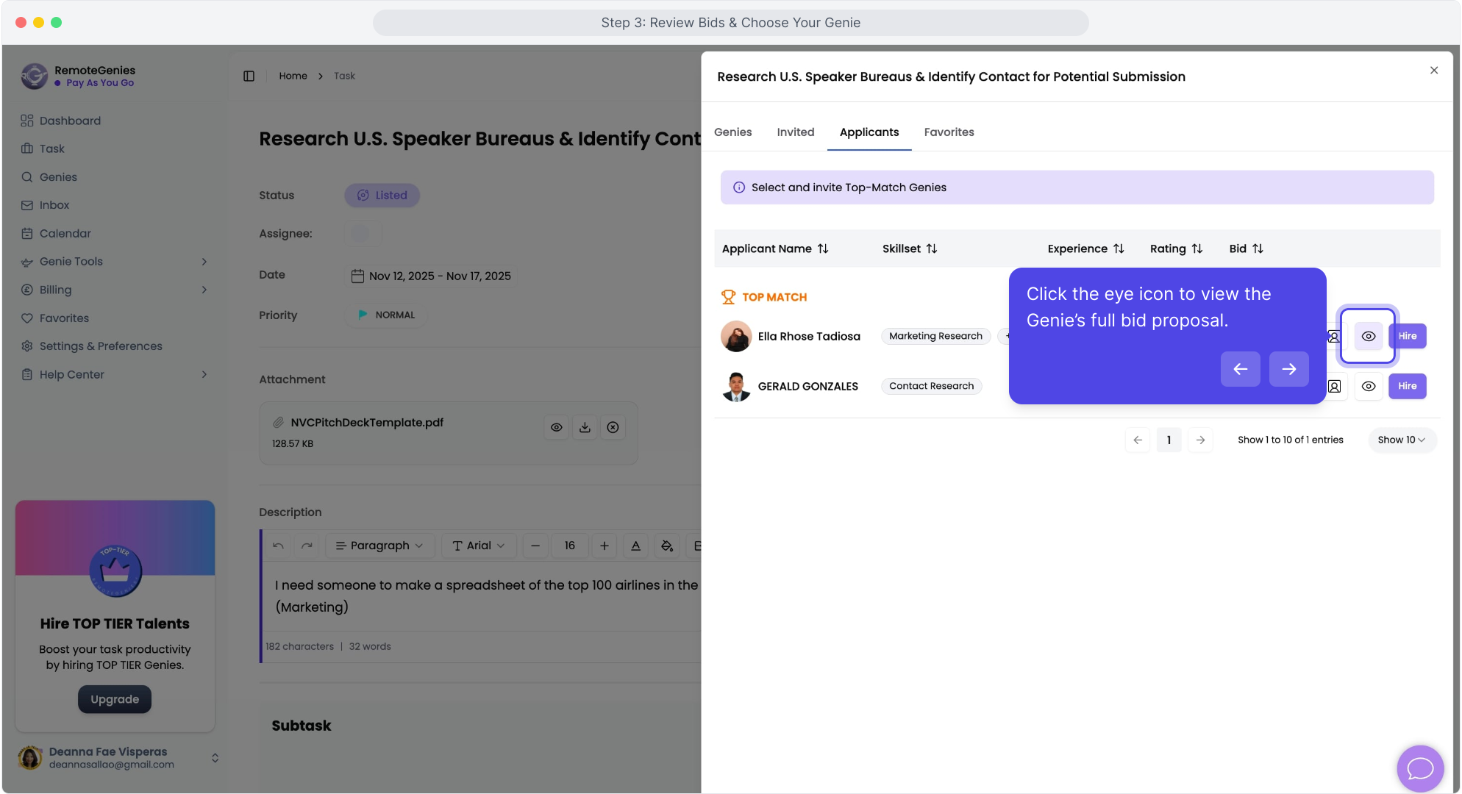Open GERALD GONZALES profile icon

tap(1335, 386)
